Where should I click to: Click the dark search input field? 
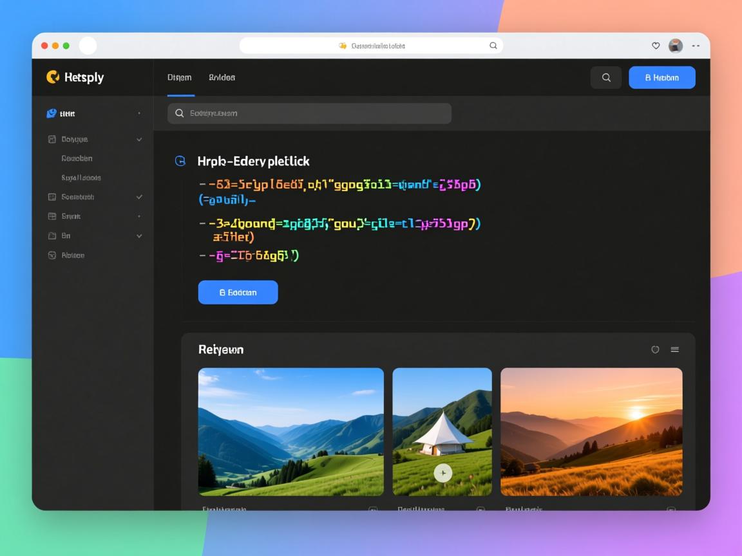(309, 113)
